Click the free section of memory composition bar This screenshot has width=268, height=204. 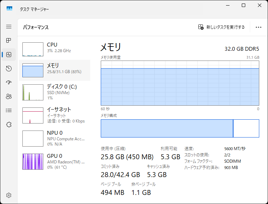pyautogui.click(x=246, y=128)
